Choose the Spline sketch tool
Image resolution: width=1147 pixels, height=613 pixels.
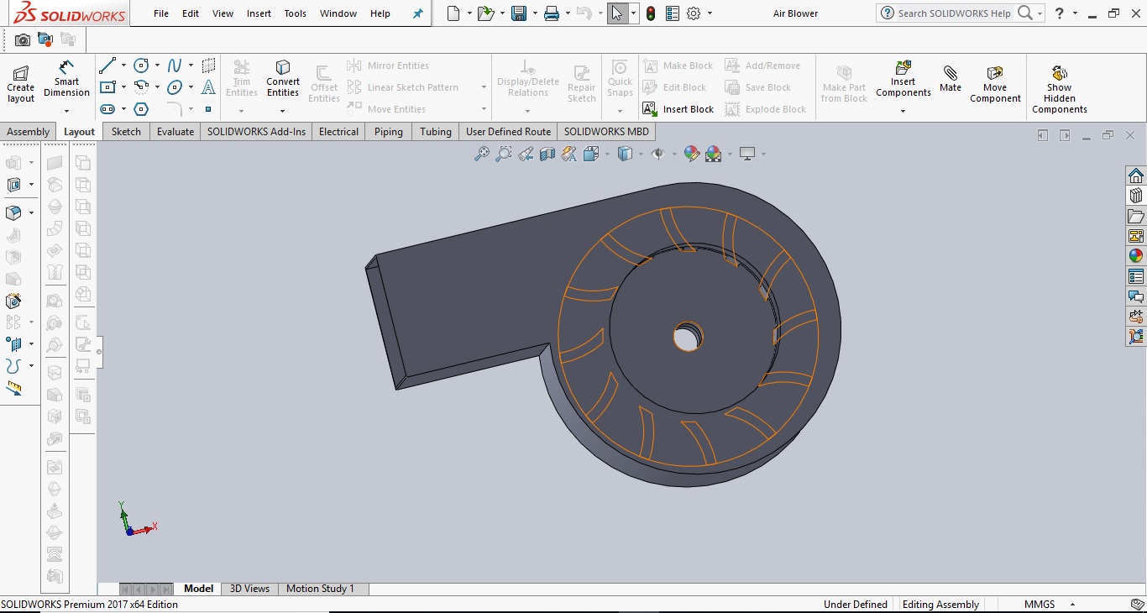coord(175,65)
